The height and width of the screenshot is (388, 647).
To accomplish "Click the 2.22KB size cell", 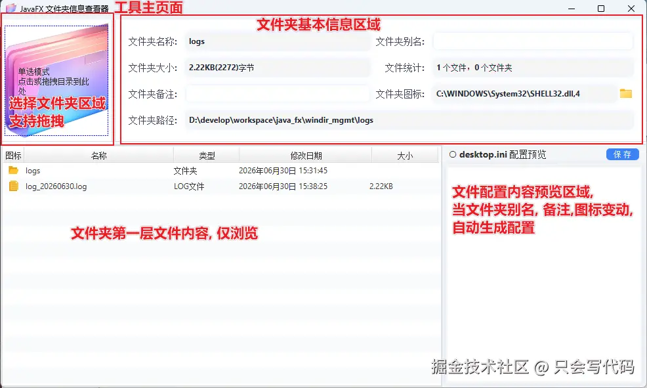I will [381, 186].
